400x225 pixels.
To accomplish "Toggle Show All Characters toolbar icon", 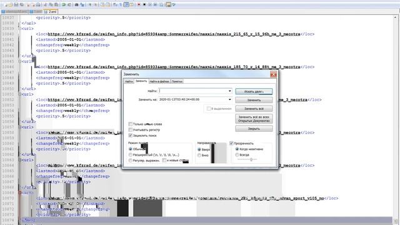I will coord(121,4).
